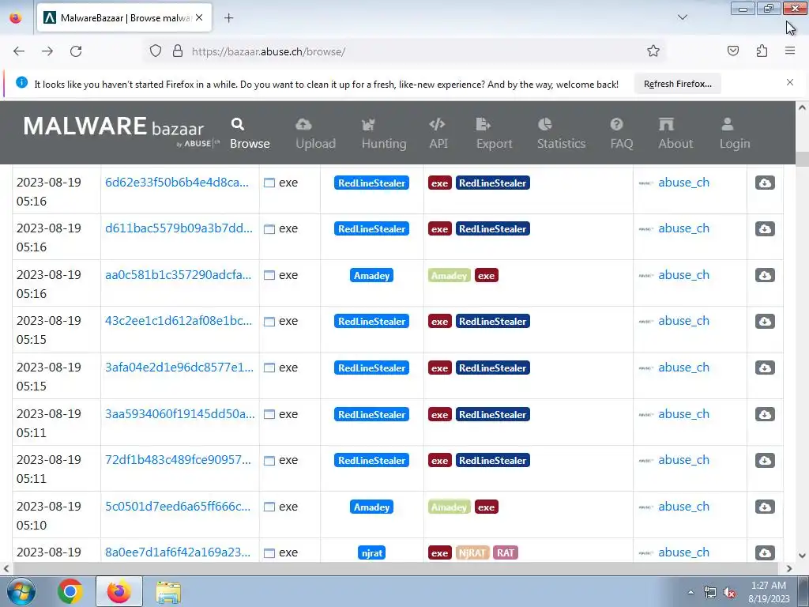The width and height of the screenshot is (809, 607).
Task: View site security padlock info
Action: click(x=178, y=51)
